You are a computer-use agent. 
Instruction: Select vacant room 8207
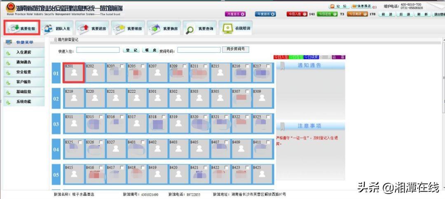pyautogui.click(x=157, y=73)
